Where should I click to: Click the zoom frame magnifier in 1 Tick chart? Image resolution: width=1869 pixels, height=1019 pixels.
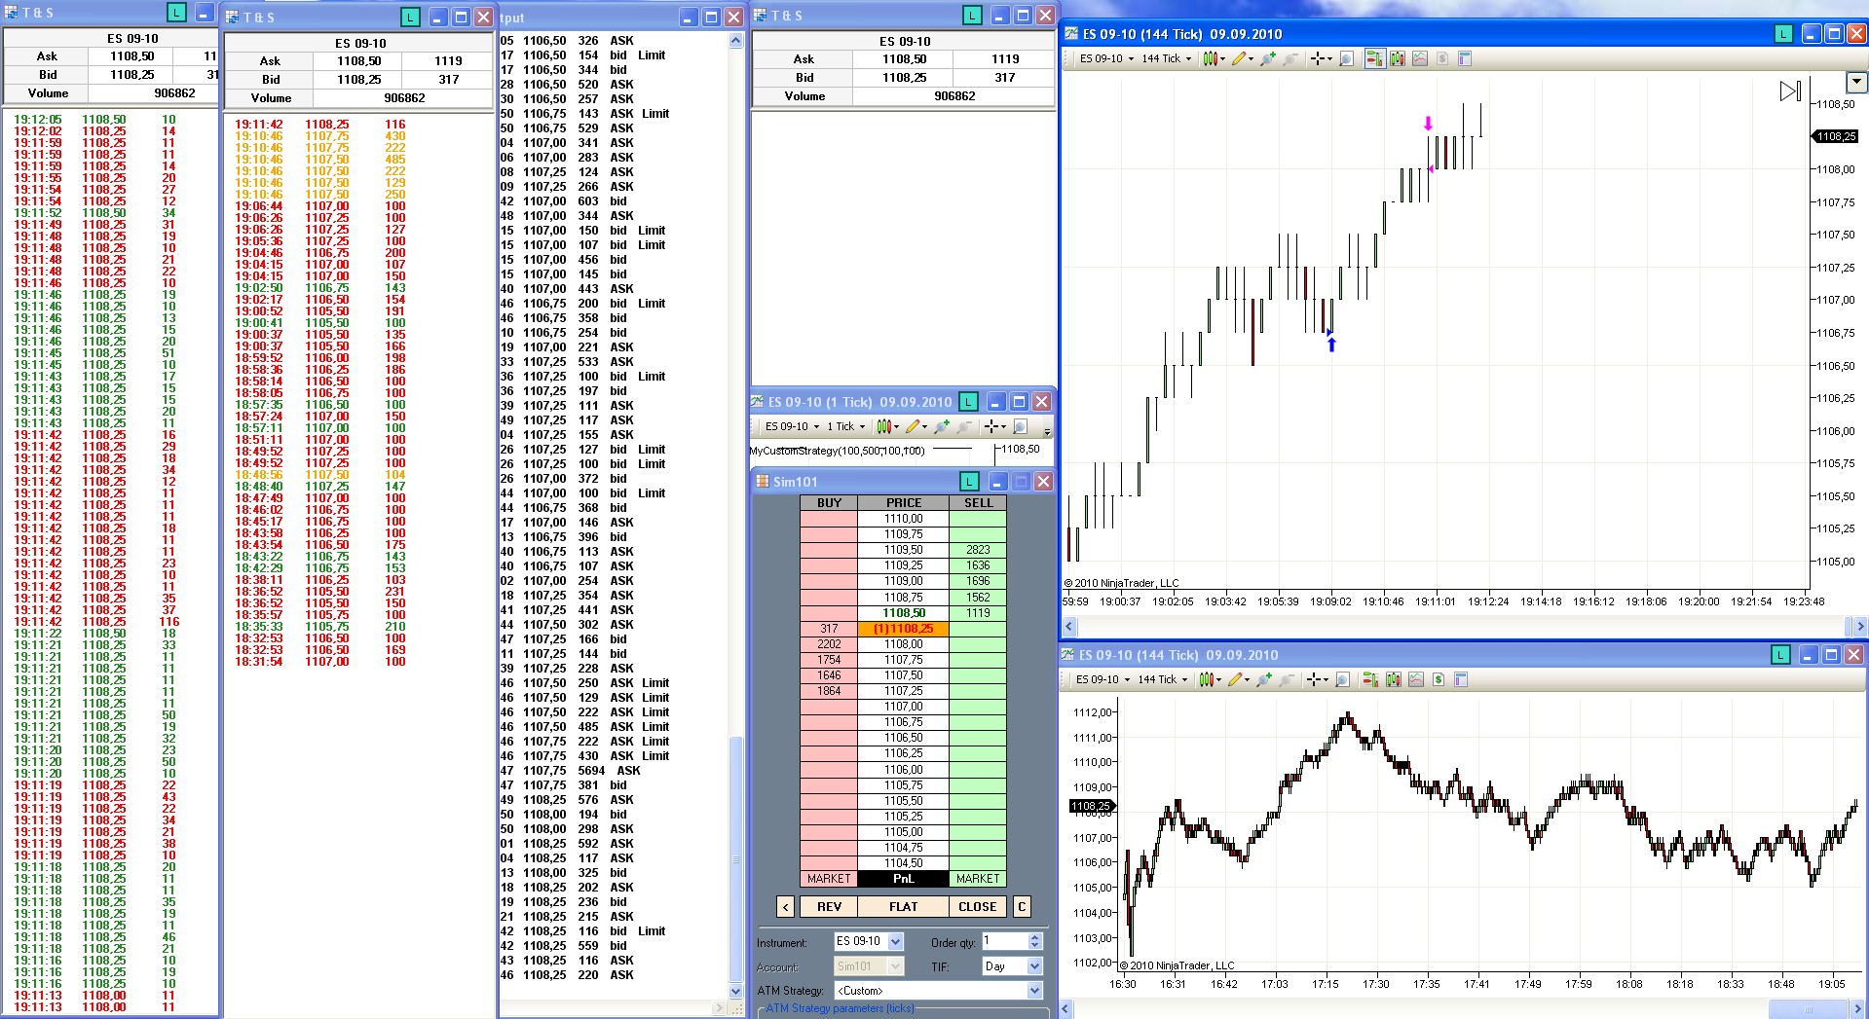[1020, 426]
